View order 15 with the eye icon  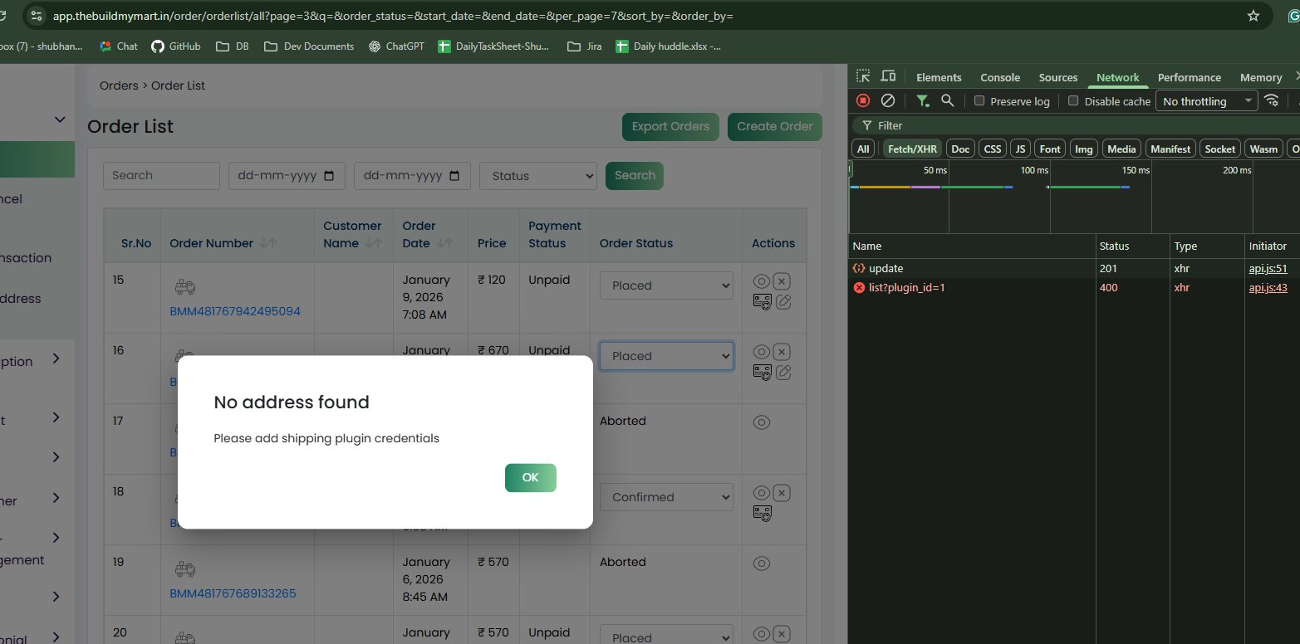761,281
